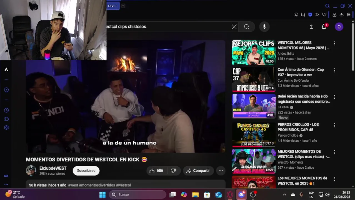The height and width of the screenshot is (200, 355).
Task: Open options for Bebé recién nacida video
Action: [334, 97]
